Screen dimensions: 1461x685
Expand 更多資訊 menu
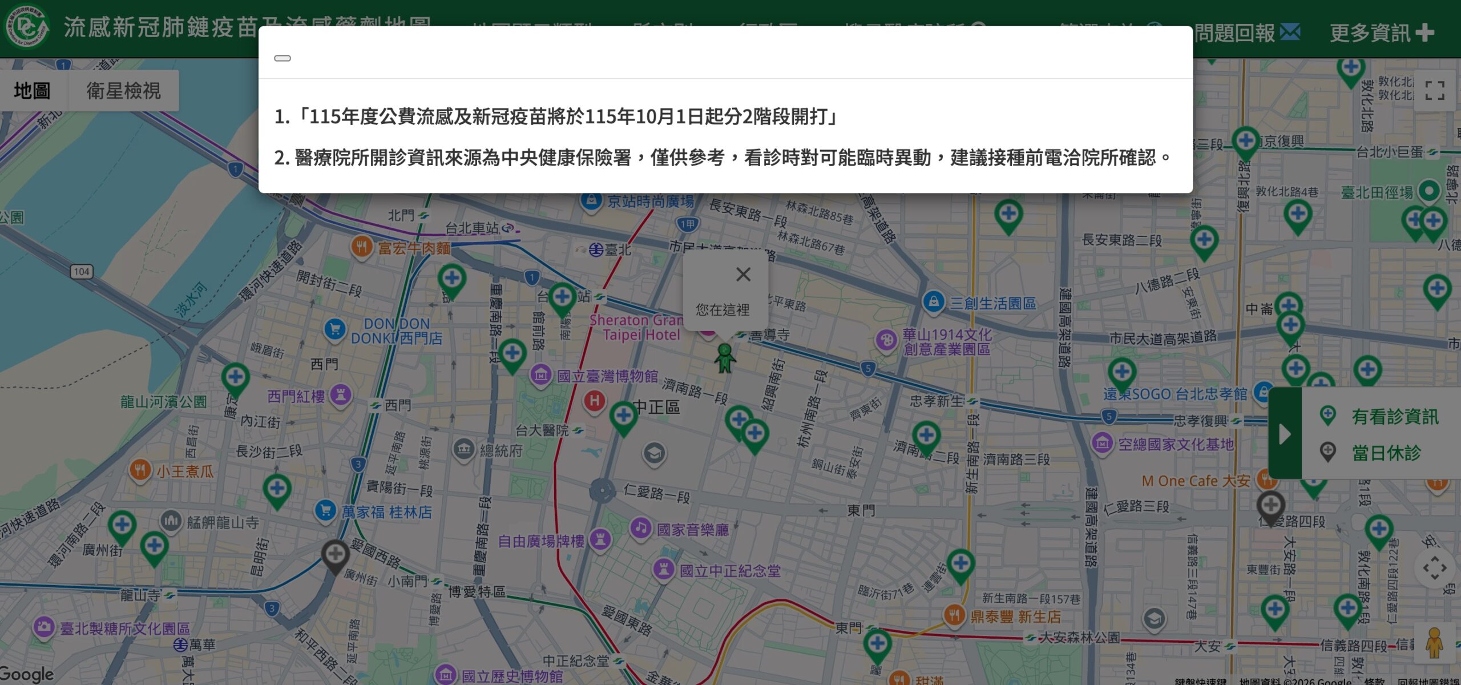click(1382, 33)
